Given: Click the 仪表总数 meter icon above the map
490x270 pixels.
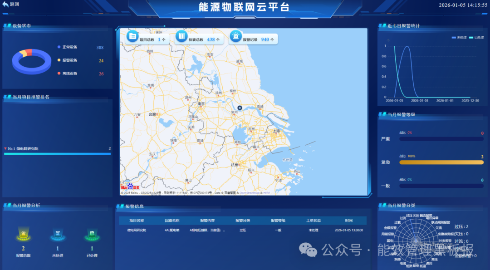Looking at the screenshot, I should [181, 35].
